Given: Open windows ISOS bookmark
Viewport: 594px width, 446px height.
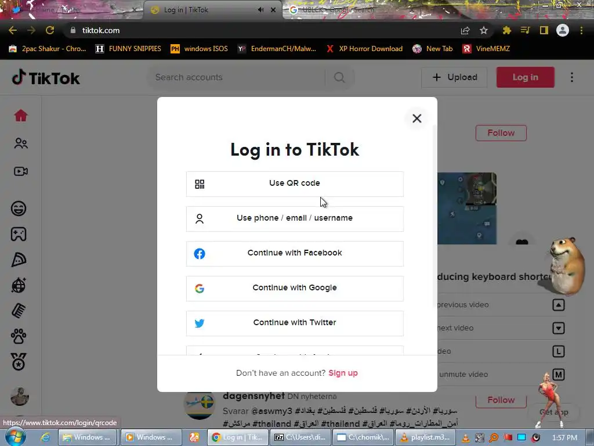Looking at the screenshot, I should (200, 49).
